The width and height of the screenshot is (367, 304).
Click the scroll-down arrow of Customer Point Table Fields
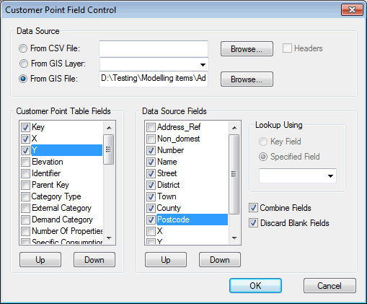(109, 238)
